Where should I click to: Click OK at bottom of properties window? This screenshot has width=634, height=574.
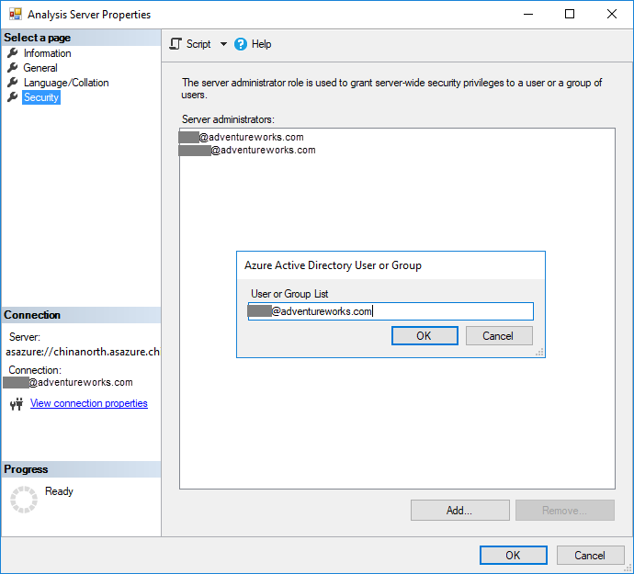point(513,555)
